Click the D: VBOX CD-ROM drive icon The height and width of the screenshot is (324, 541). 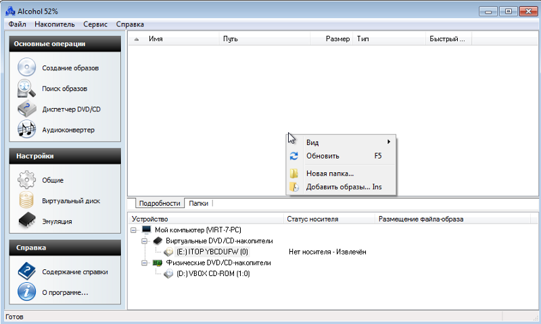pos(168,274)
